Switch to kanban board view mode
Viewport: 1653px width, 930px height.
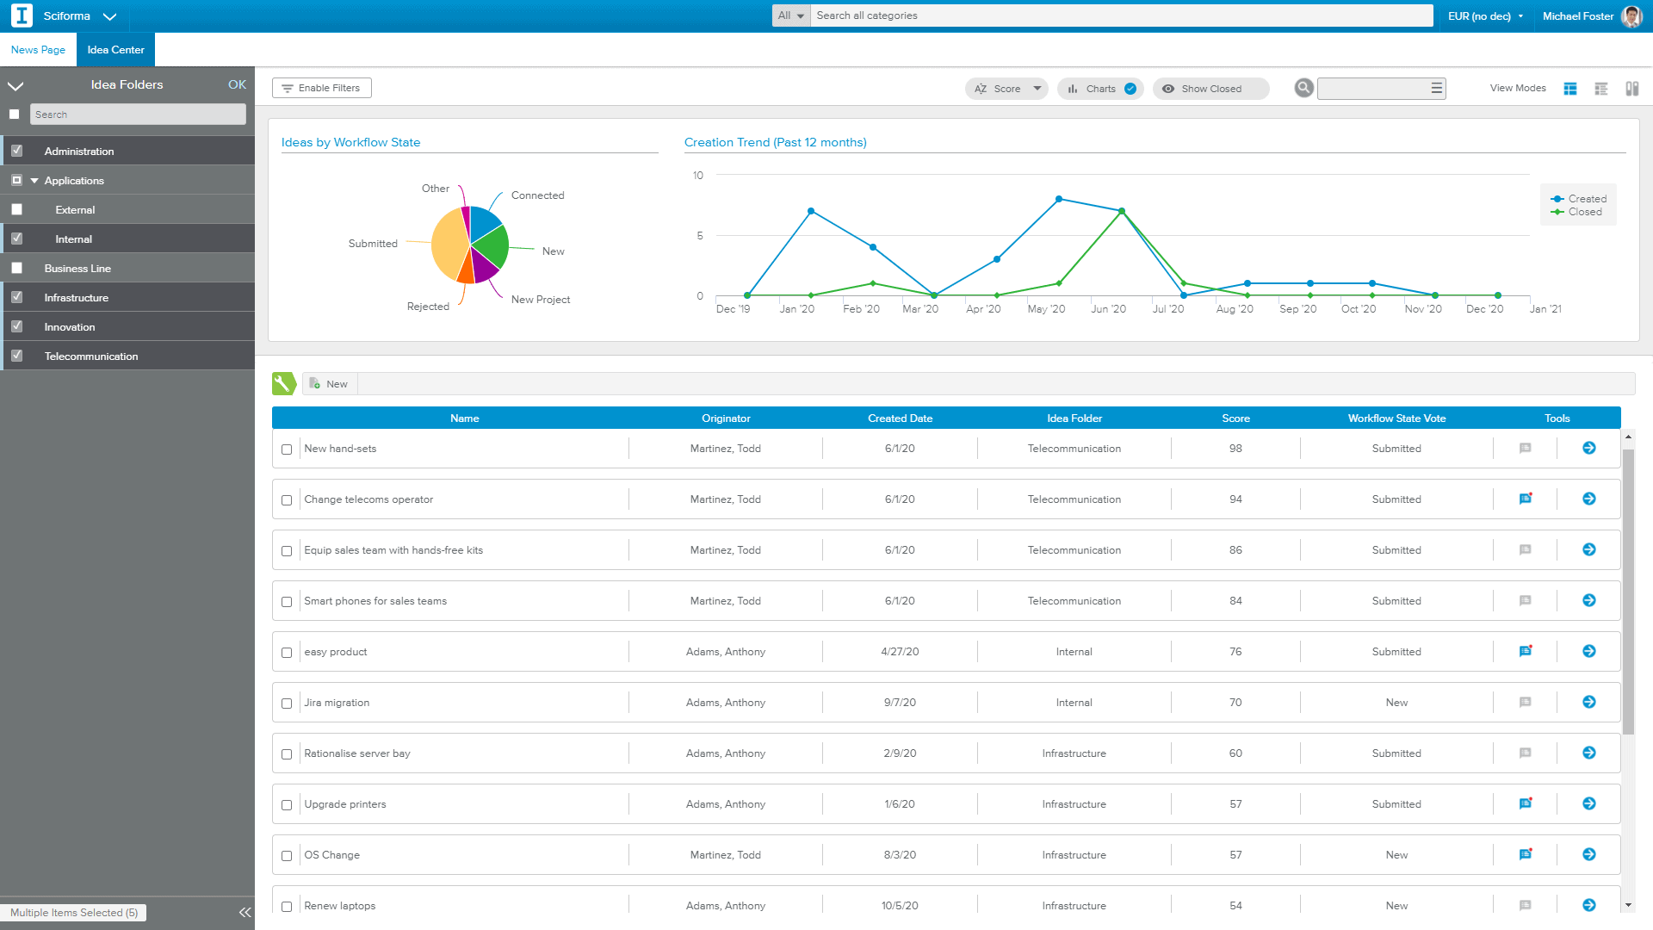[x=1631, y=89]
